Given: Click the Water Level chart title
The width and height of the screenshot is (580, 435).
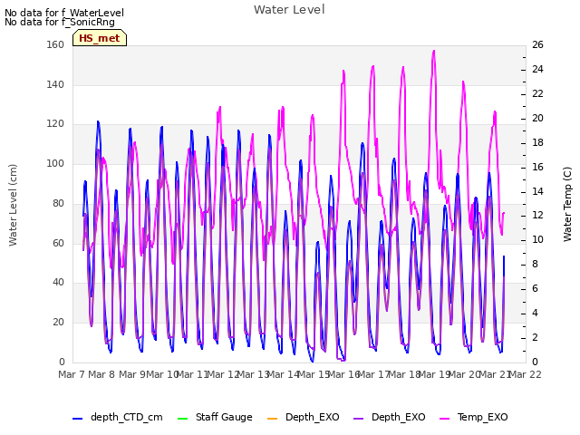Looking at the screenshot, I should [x=289, y=10].
